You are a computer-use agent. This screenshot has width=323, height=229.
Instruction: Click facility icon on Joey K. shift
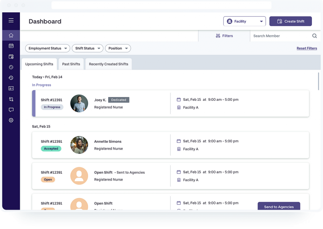(x=179, y=107)
